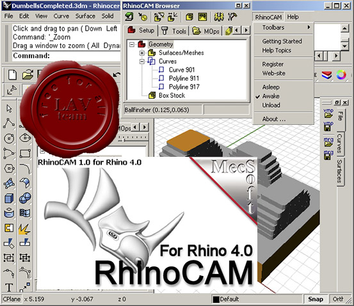This screenshot has height=306, width=354.
Task: Select the Box solid tool
Action: pos(9,198)
